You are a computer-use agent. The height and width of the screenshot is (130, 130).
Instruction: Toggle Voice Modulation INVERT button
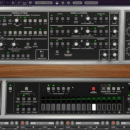click(35, 44)
